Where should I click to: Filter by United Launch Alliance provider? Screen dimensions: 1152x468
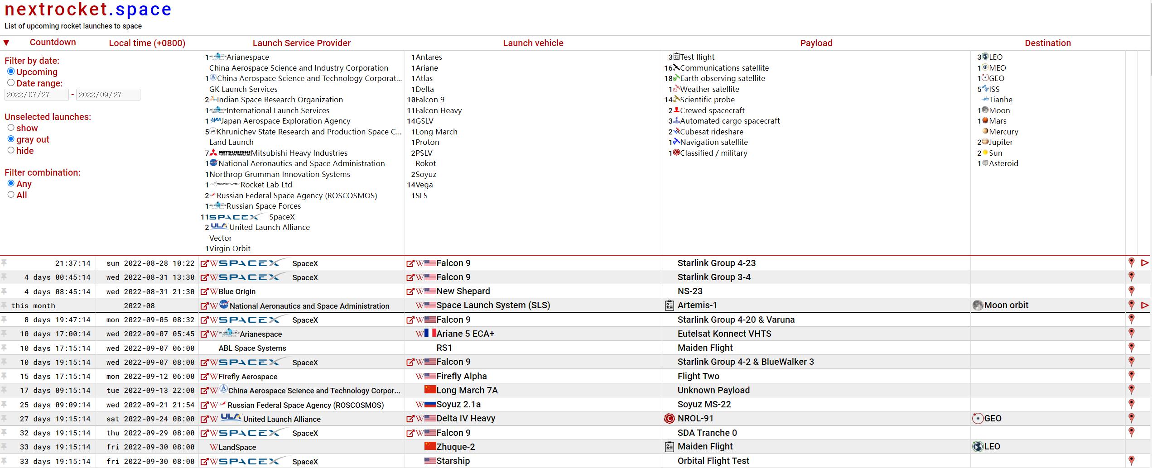coord(270,227)
